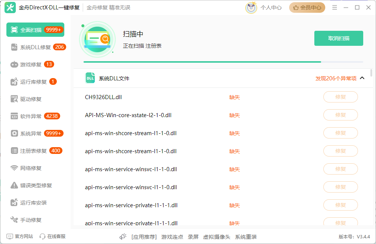Open 注册表修复 in sidebar
This screenshot has height=244, width=376.
pyautogui.click(x=33, y=151)
